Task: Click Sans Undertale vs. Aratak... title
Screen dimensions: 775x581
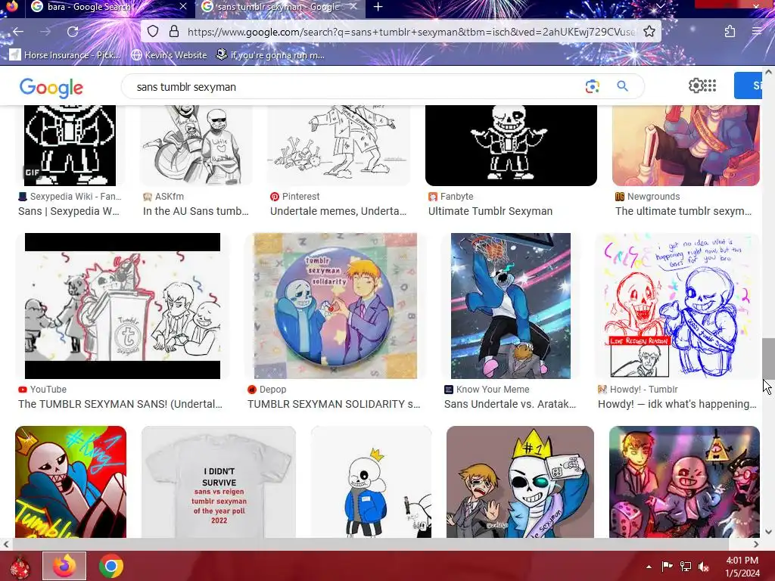Action: point(510,404)
